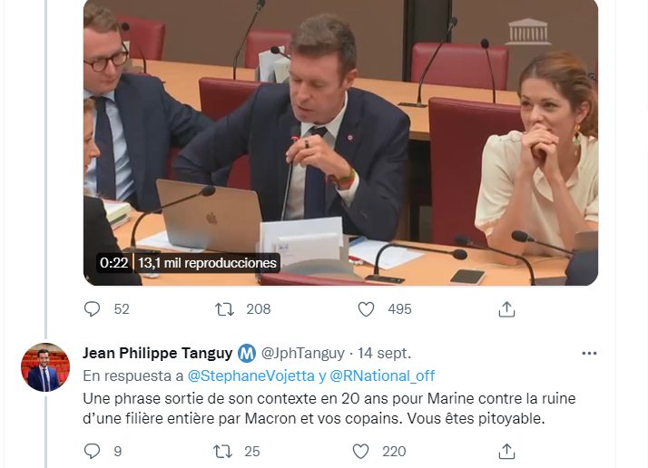The width and height of the screenshot is (648, 468).
Task: Reply to Jean Philippe Tanguy's tweet
Action: [x=93, y=451]
